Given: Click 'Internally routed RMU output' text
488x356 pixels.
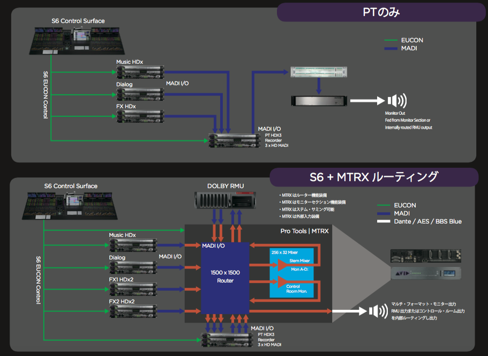Looking at the screenshot, I should tap(408, 128).
